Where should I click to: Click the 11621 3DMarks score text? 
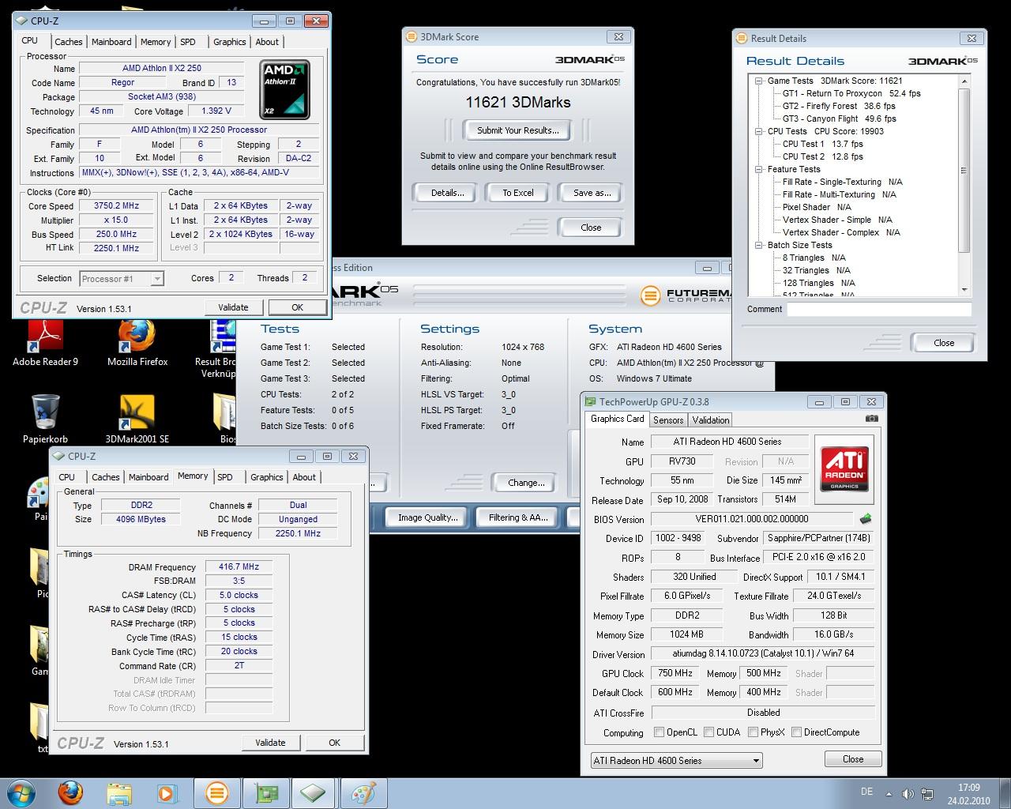[518, 102]
